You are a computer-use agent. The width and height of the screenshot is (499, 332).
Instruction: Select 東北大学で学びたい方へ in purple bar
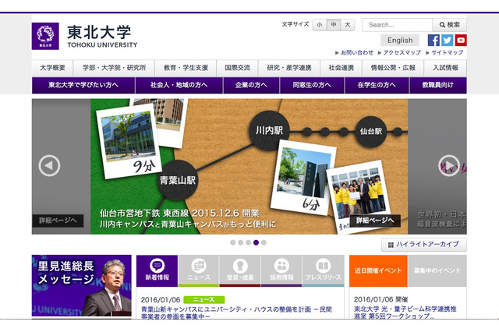point(83,85)
